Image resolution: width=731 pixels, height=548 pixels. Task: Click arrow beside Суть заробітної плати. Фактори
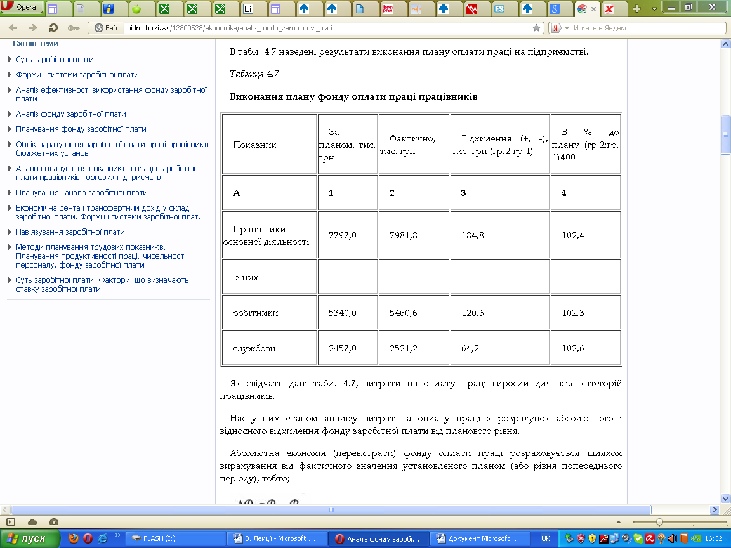10,280
